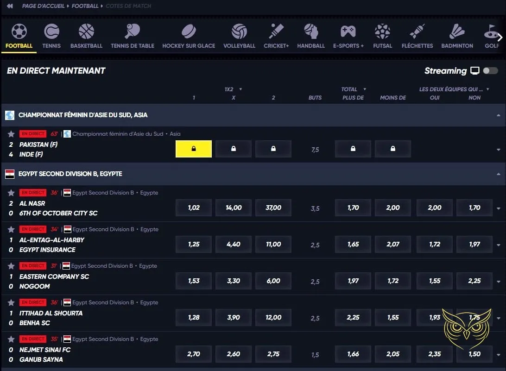
Task: Select the Tennis de Table icon
Action: tap(132, 35)
